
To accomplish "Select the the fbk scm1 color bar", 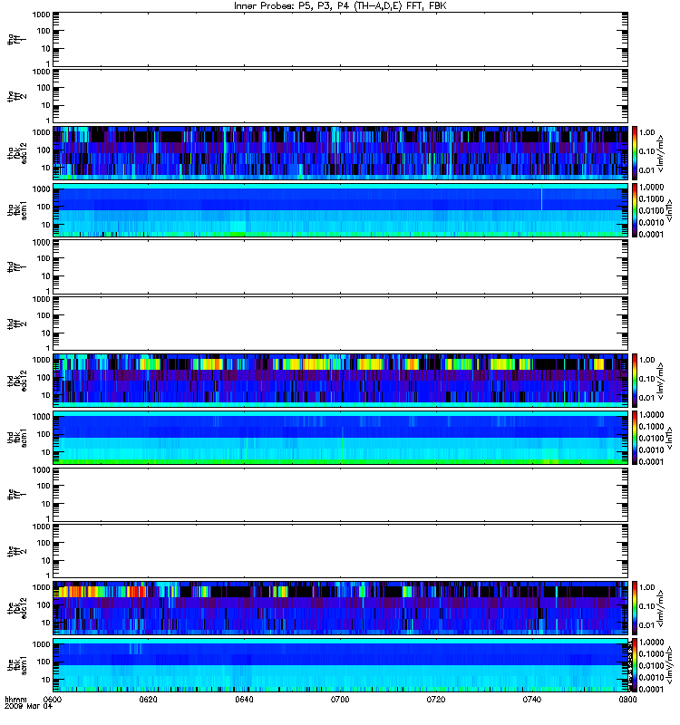I will 635,665.
